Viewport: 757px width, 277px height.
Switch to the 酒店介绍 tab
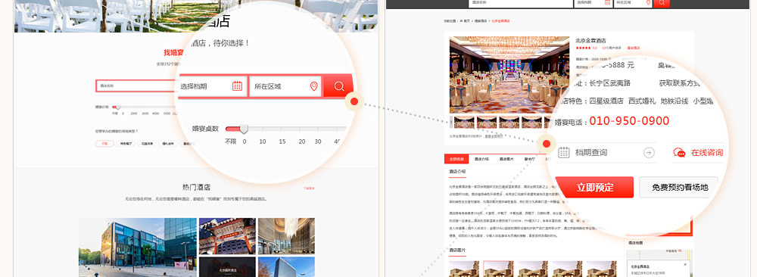pyautogui.click(x=481, y=159)
